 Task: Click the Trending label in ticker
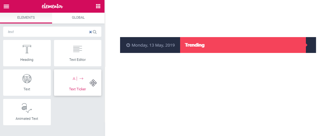(x=194, y=45)
